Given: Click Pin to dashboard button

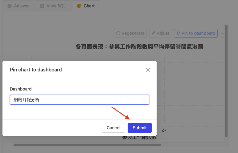Looking at the screenshot, I should coord(196,33).
